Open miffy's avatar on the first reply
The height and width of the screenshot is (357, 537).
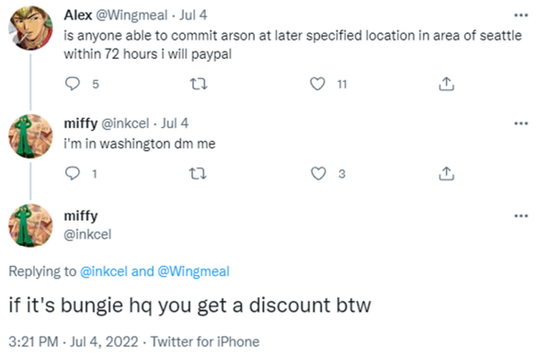click(x=30, y=136)
